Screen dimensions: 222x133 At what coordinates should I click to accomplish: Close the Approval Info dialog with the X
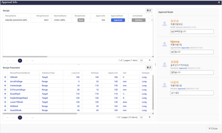pos(219,3)
